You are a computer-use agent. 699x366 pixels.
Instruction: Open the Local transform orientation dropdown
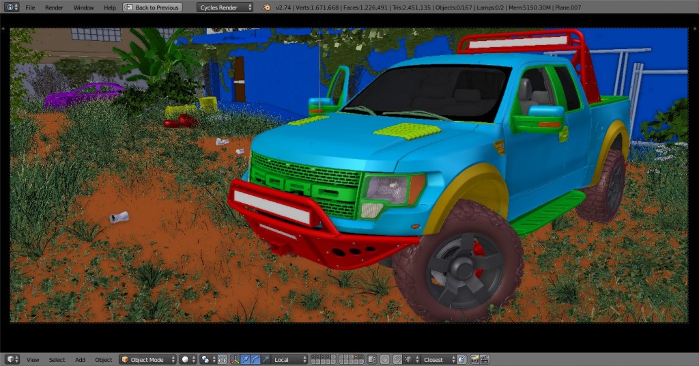(289, 359)
